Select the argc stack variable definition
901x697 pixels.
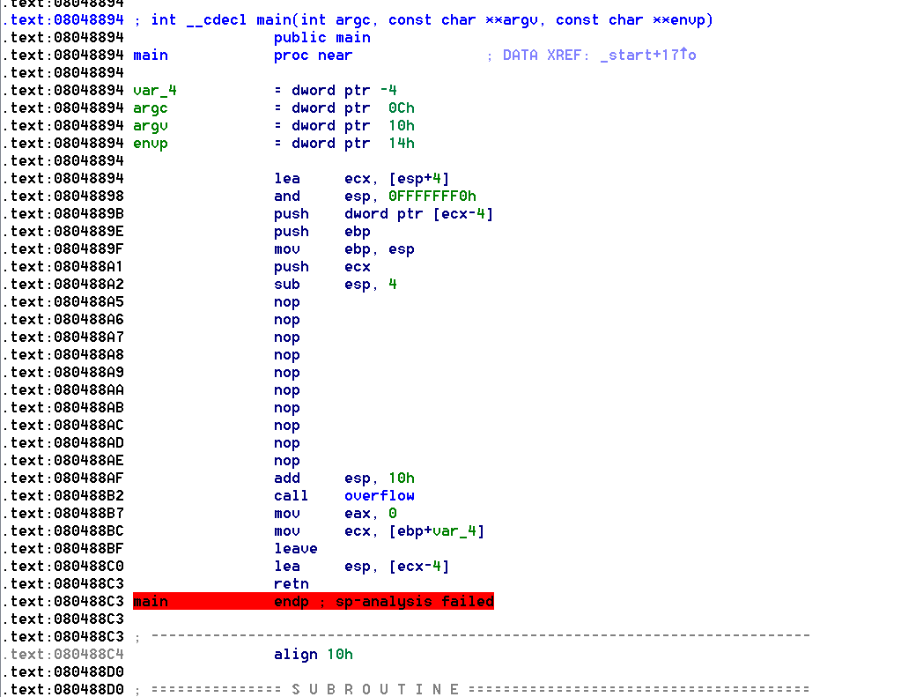tap(150, 108)
